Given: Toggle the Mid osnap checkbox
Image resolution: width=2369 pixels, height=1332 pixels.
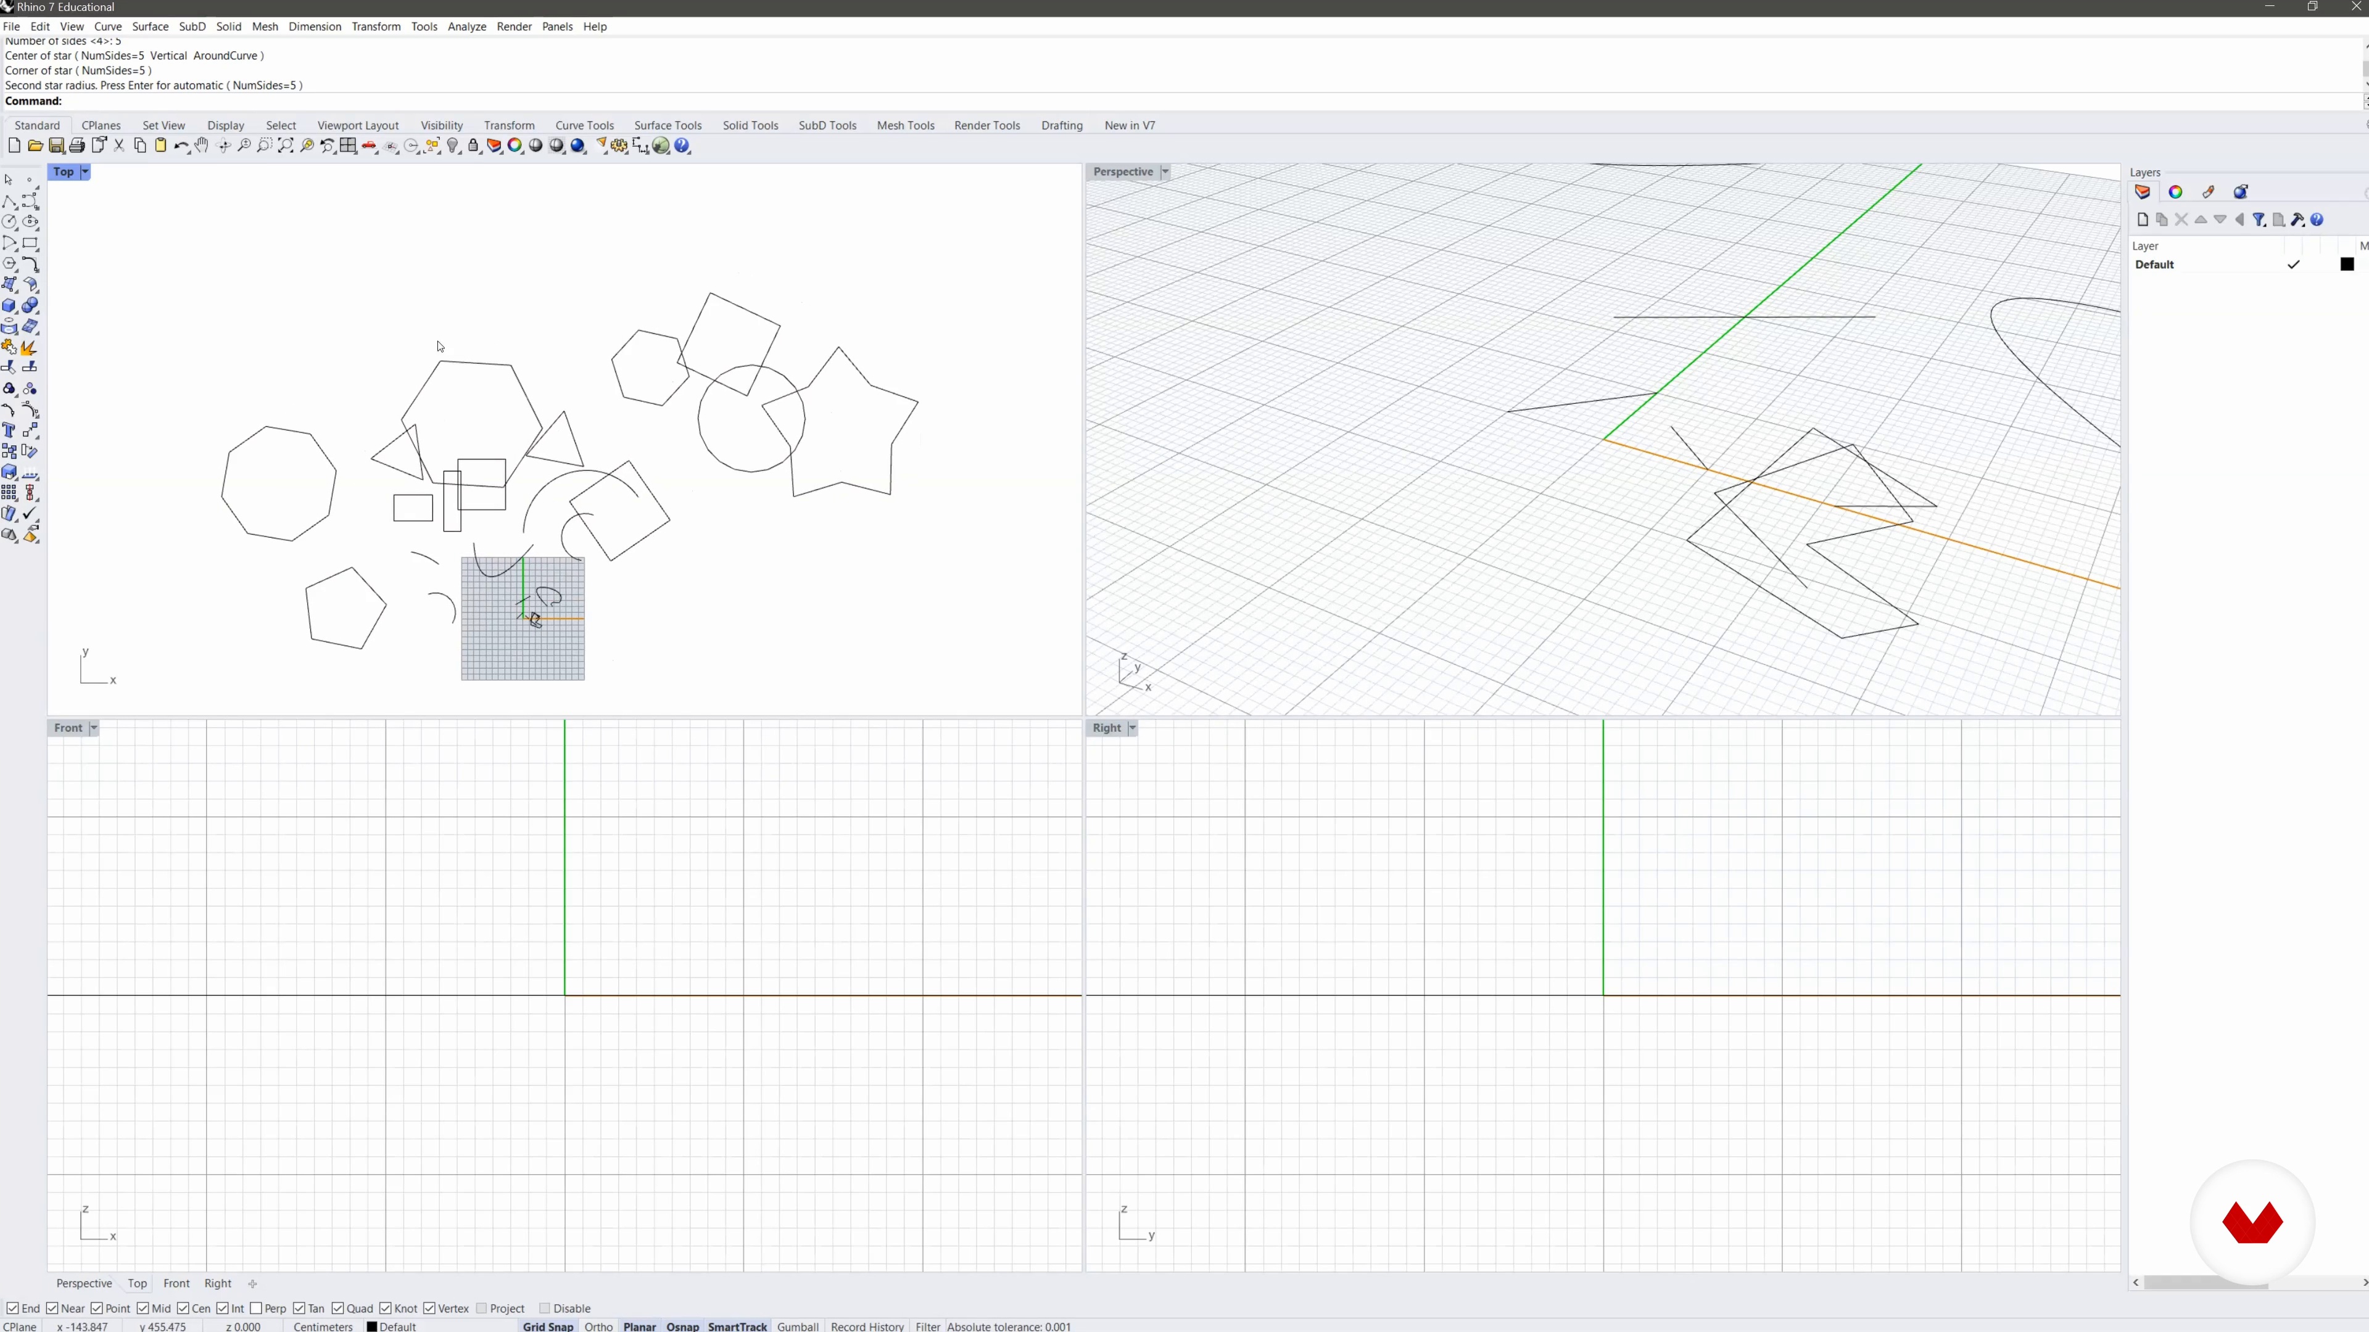Looking at the screenshot, I should 143,1308.
